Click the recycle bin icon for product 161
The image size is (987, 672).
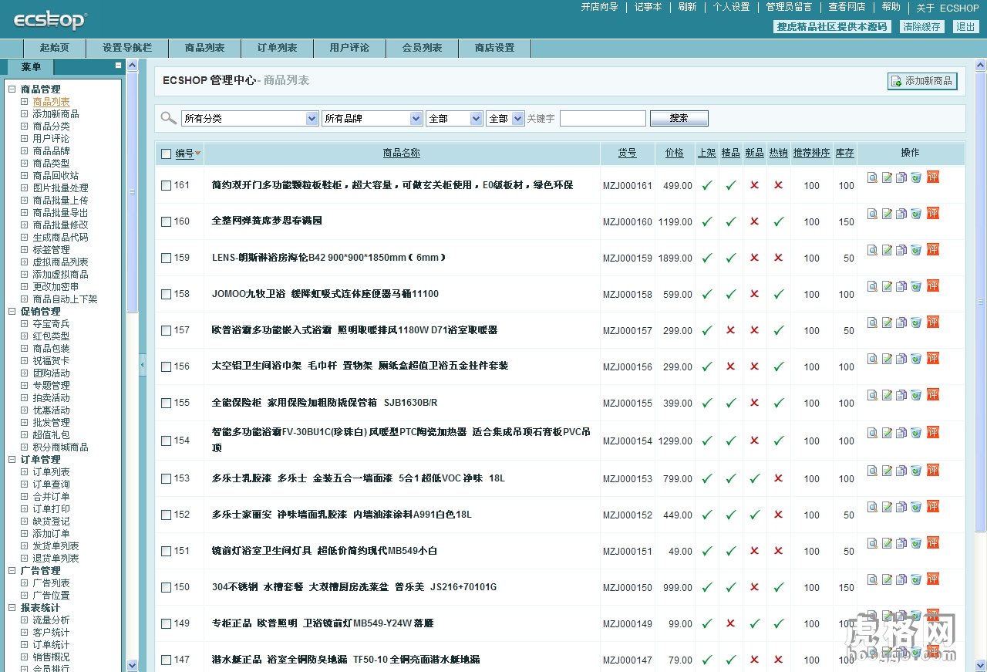point(916,177)
